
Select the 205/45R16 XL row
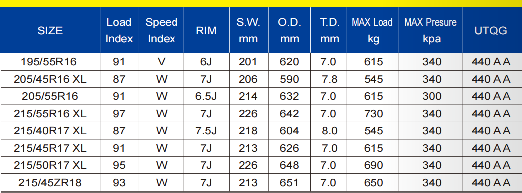(x=261, y=79)
